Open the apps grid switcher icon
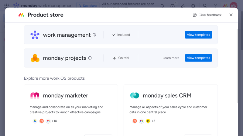The width and height of the screenshot is (243, 136). pos(6,6)
